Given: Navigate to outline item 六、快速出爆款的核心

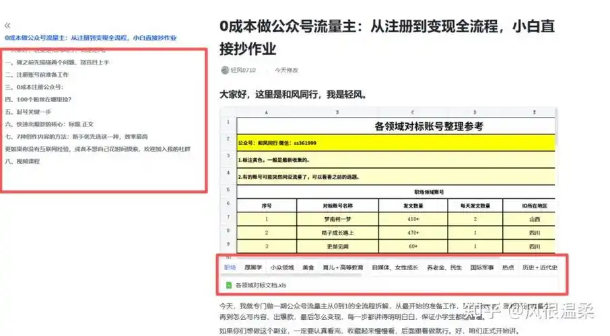Looking at the screenshot, I should (49, 124).
